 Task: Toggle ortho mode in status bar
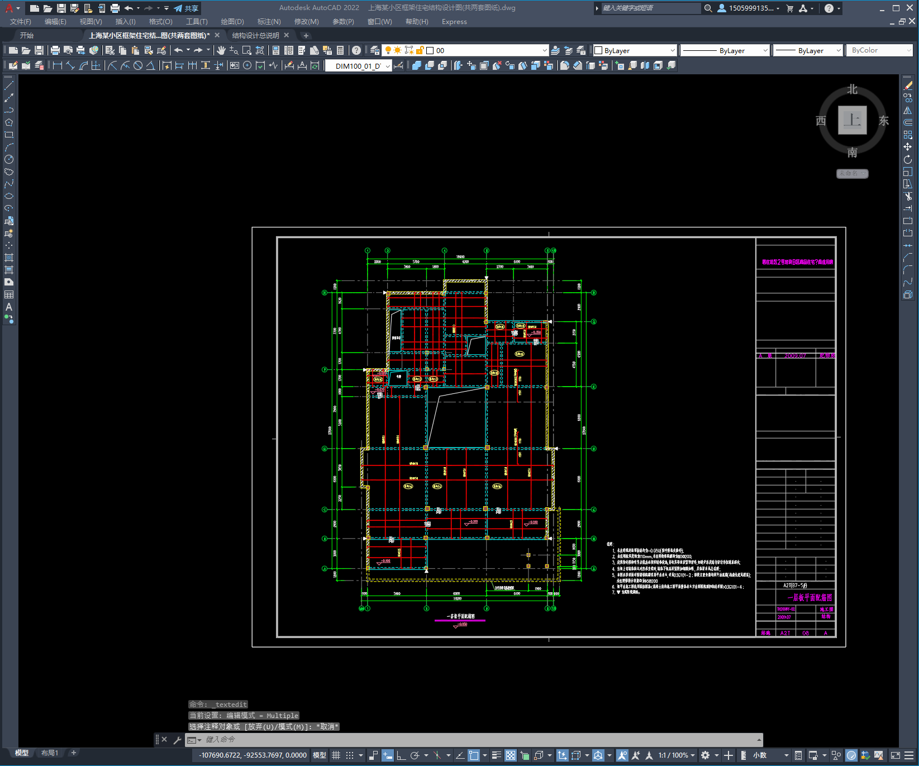[x=401, y=755]
